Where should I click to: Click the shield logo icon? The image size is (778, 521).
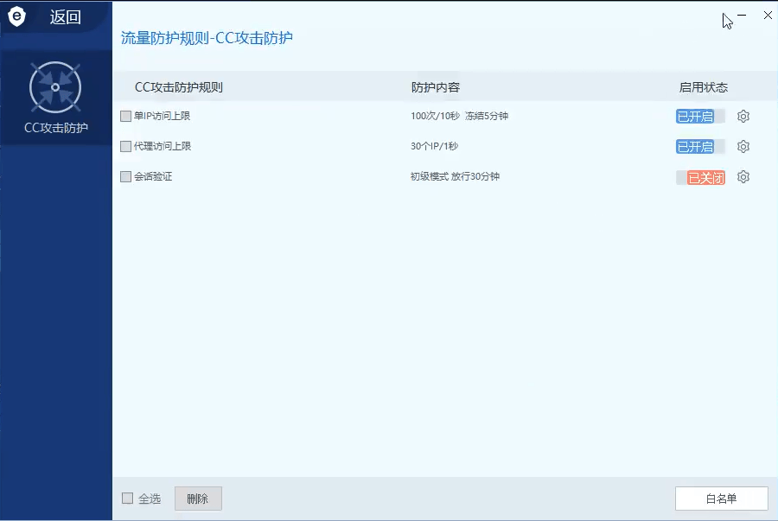(16, 16)
